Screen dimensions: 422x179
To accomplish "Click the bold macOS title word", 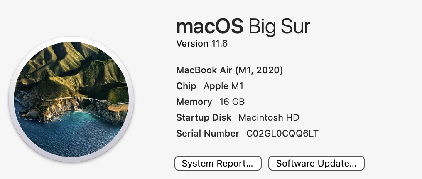I will (210, 26).
